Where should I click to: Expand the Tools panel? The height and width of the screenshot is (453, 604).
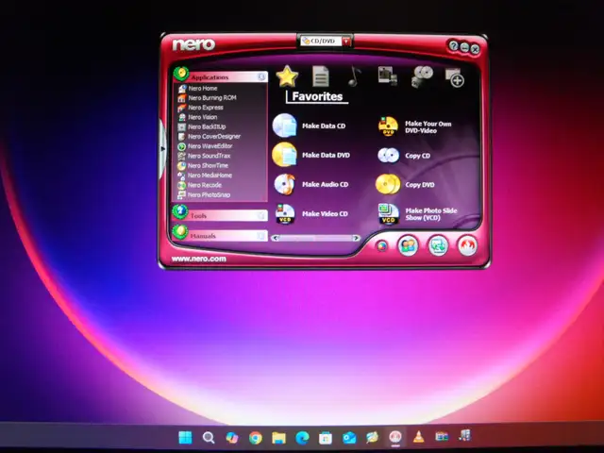(x=220, y=215)
